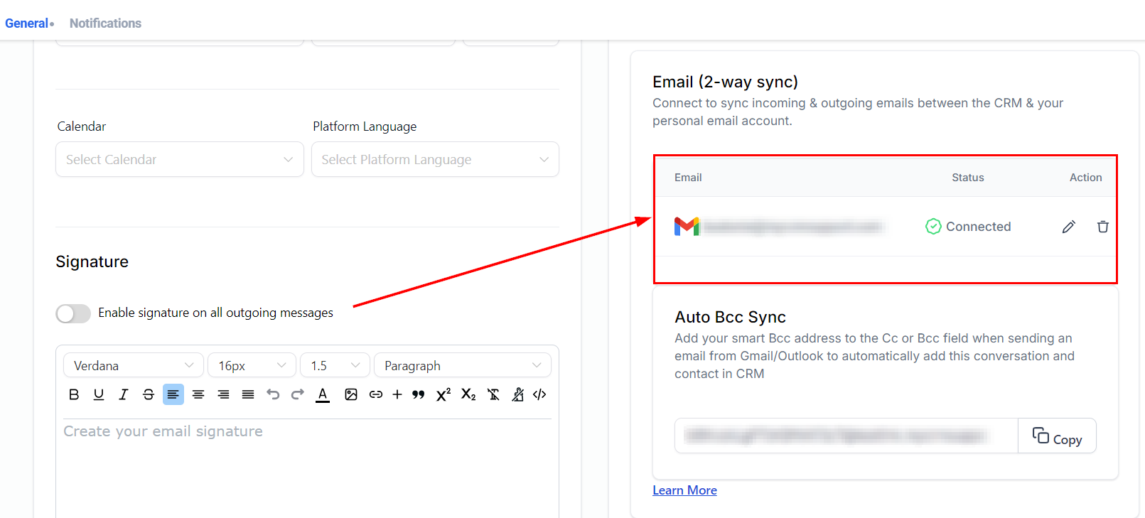
Task: Open the Select Calendar dropdown
Action: 179,159
